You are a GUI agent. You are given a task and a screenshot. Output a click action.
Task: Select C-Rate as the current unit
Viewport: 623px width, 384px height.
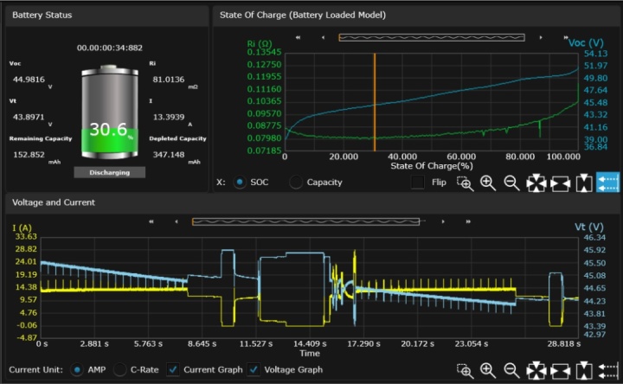[120, 370]
